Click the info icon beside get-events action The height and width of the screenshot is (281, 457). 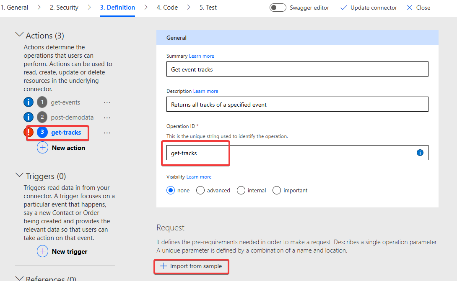pos(28,102)
